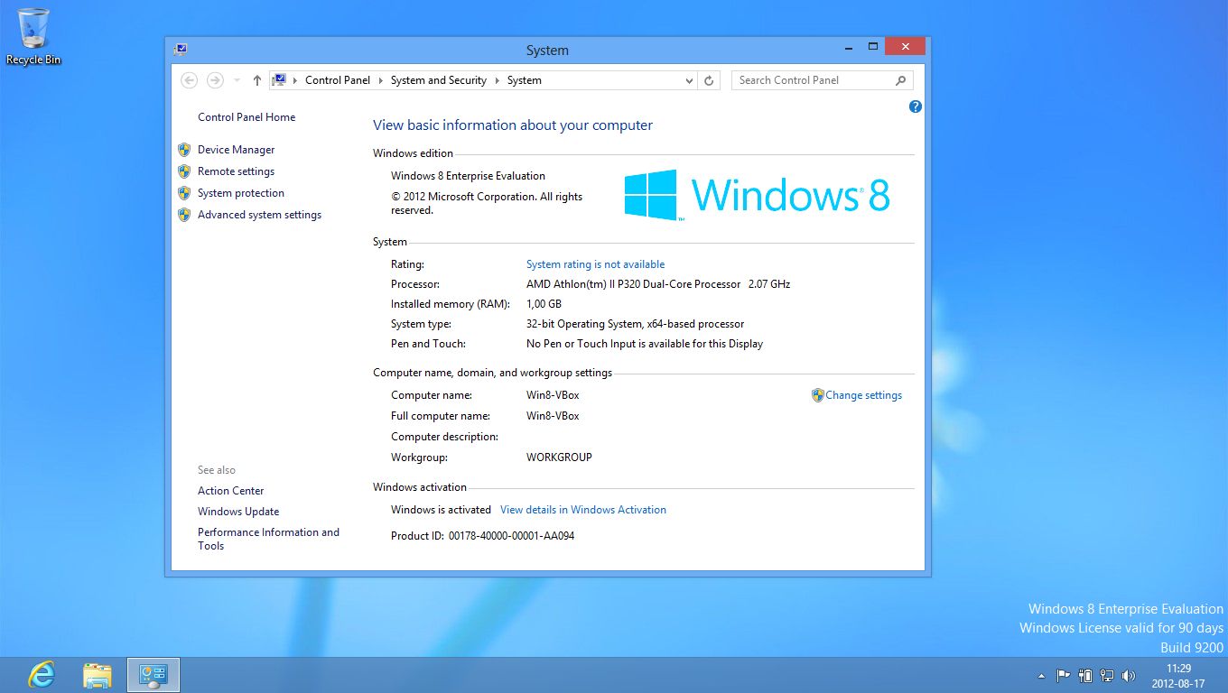Screen dimensions: 1228x693
Task: Open File Explorer from taskbar
Action: (x=98, y=674)
